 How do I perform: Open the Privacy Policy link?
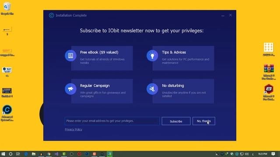point(73,130)
